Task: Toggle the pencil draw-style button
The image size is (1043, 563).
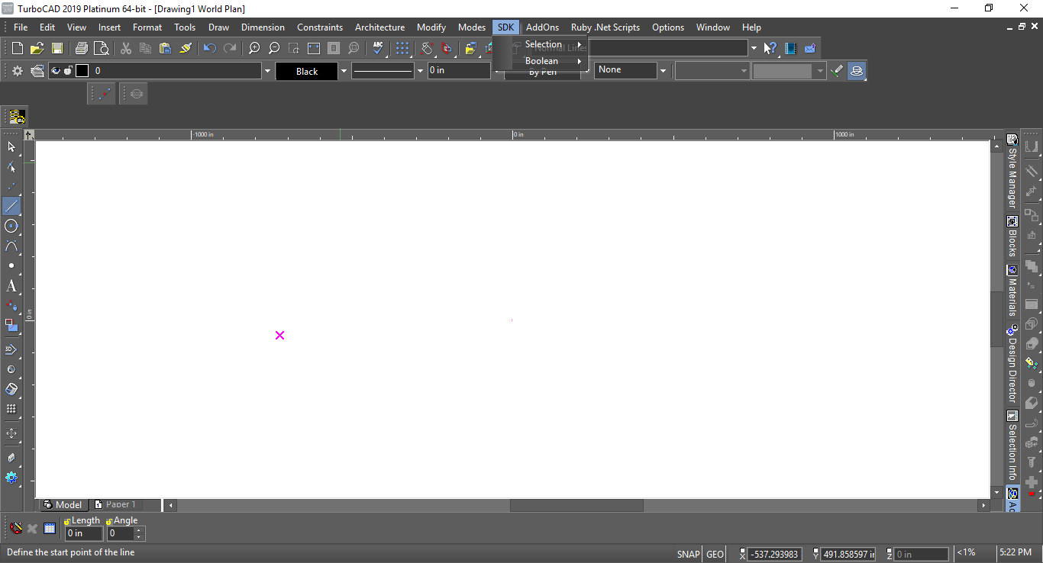Action: 838,71
